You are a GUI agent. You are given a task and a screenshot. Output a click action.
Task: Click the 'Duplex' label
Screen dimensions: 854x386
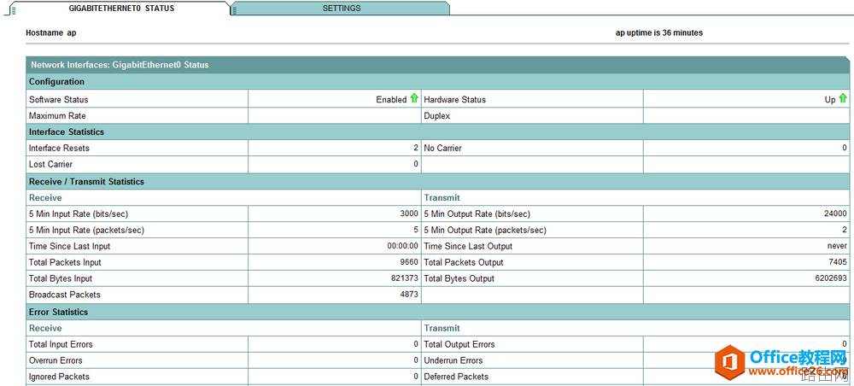coord(436,116)
